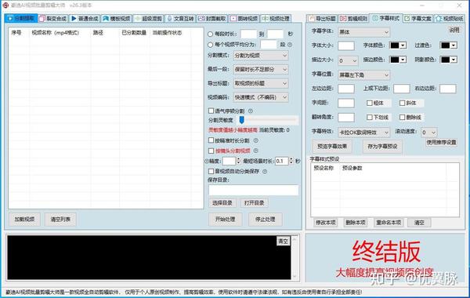Click the 保存目录 path input field
The image size is (470, 298).
coord(253,191)
